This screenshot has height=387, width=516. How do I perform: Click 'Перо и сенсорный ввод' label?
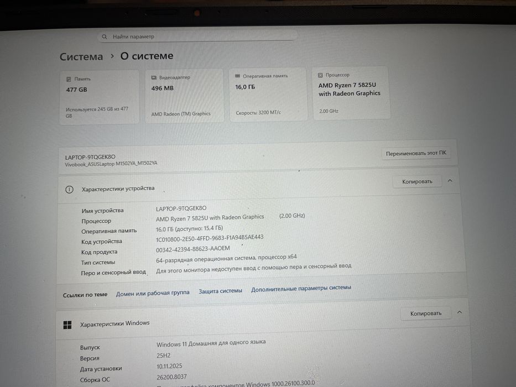(x=113, y=273)
